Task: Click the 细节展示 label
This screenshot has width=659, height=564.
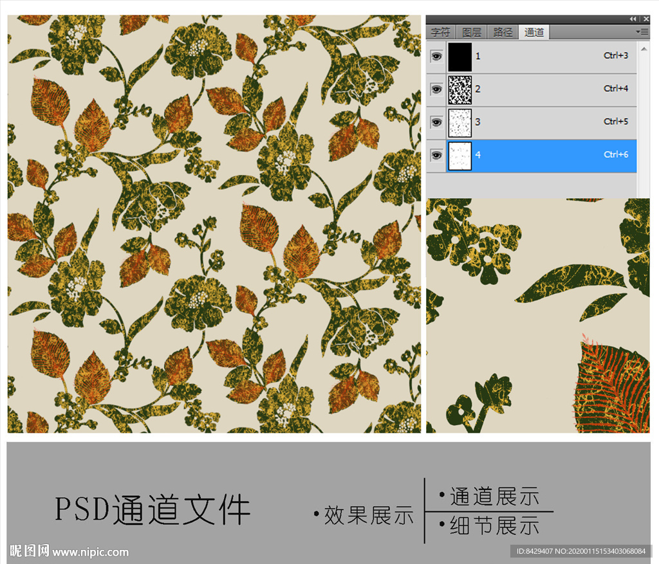Action: (x=494, y=525)
